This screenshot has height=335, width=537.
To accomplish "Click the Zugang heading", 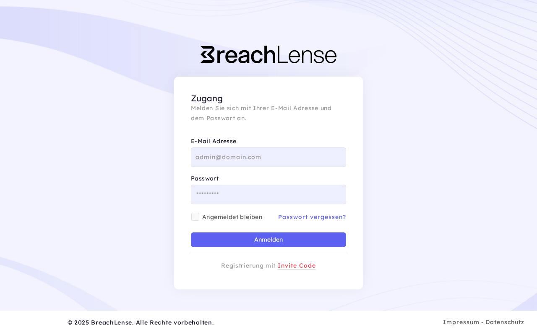I will pos(207,98).
